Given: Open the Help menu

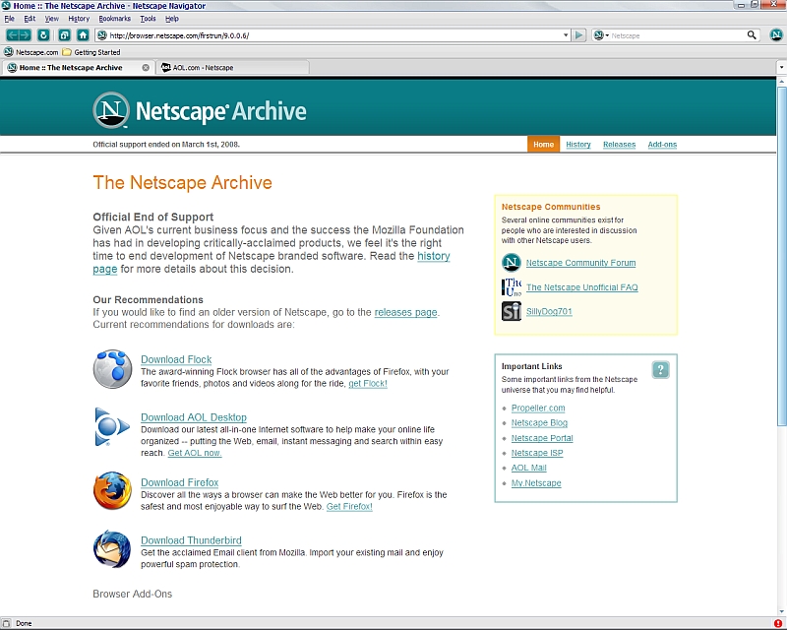Looking at the screenshot, I should [x=172, y=19].
